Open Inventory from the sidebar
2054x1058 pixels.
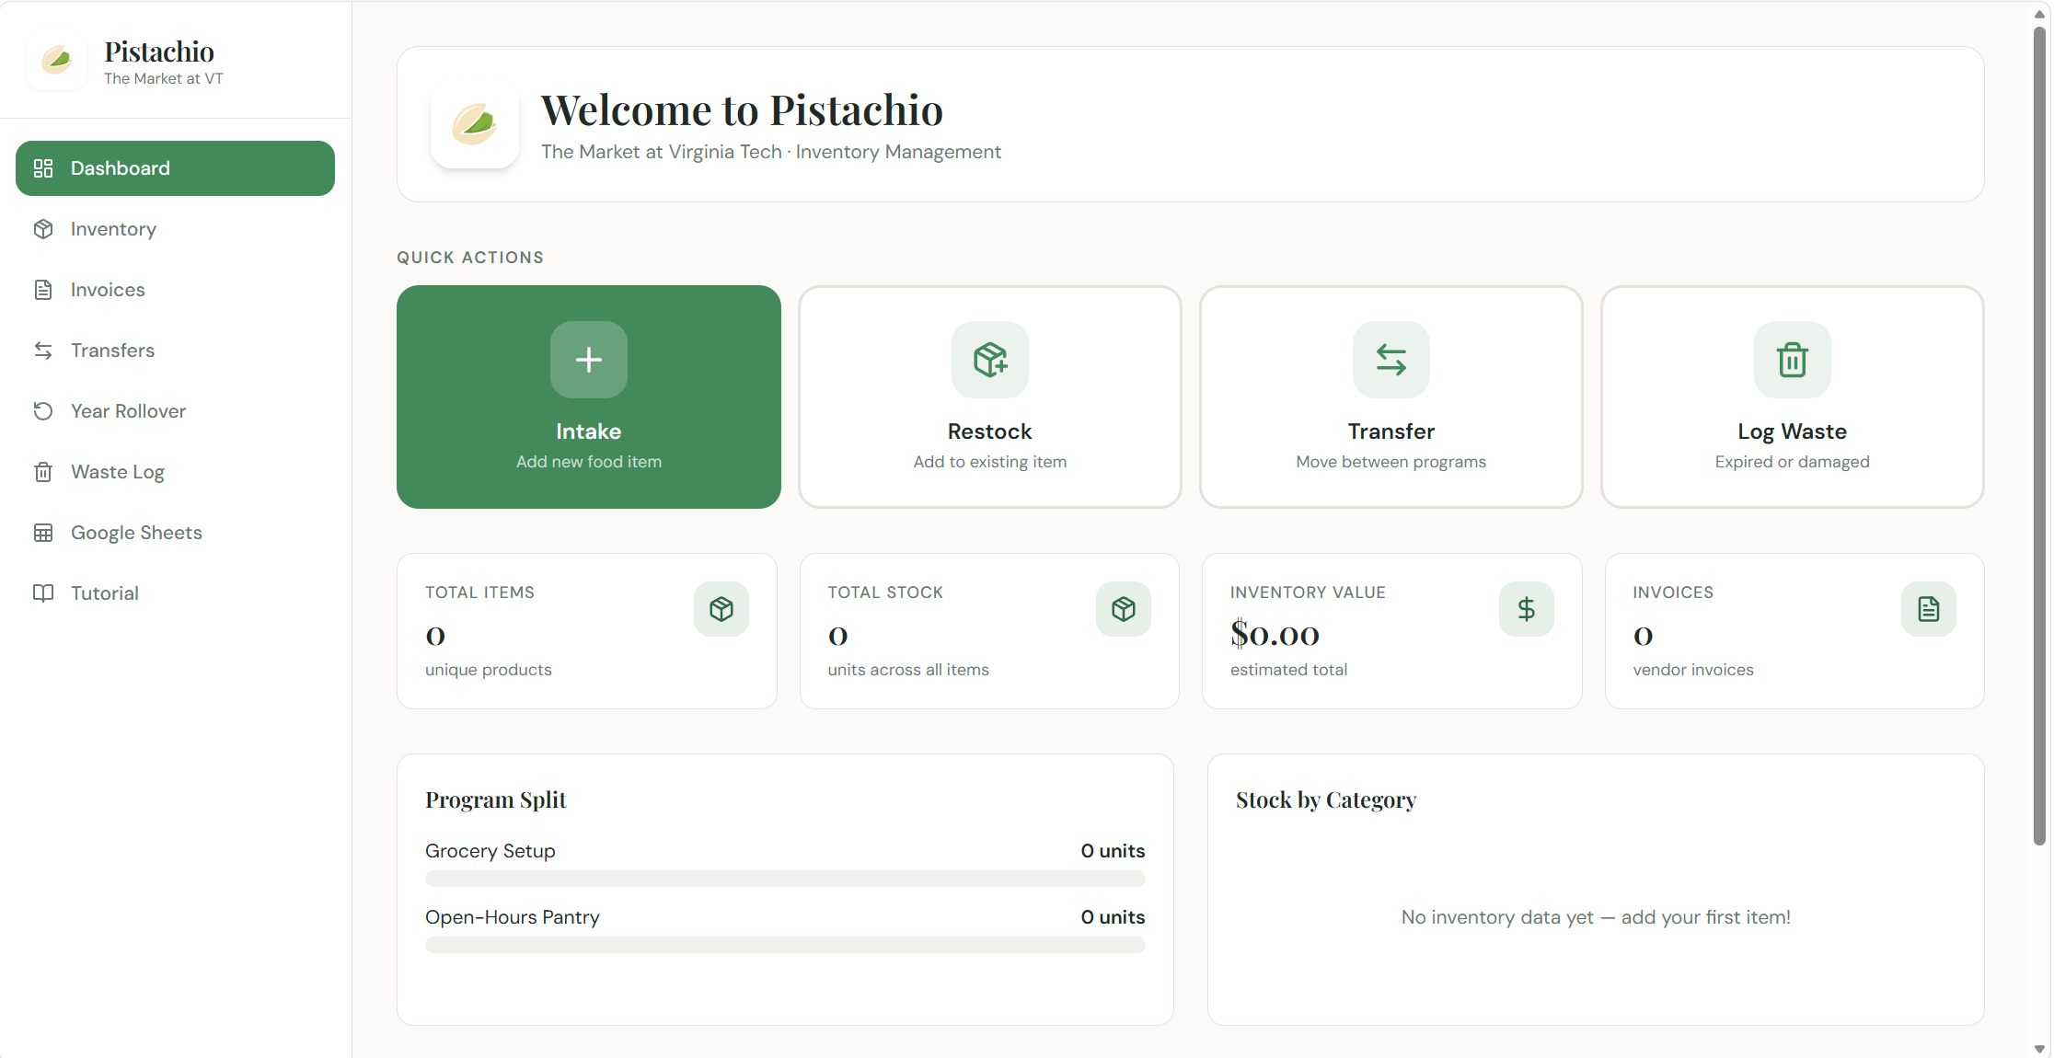point(113,229)
